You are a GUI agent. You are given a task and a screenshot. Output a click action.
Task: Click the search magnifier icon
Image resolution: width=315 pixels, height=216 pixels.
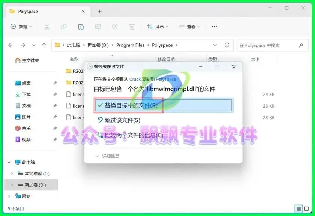301,45
